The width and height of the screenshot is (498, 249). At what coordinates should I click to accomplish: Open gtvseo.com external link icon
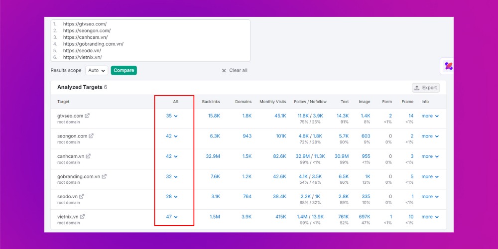[x=87, y=116]
